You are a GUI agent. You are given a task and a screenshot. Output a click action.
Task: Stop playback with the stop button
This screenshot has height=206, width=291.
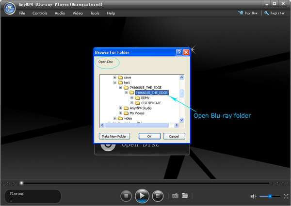(x=126, y=196)
